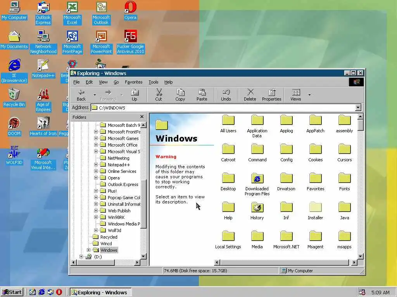Screen dimensions: 397x297
Task: Open the View menu
Action: tap(103, 82)
